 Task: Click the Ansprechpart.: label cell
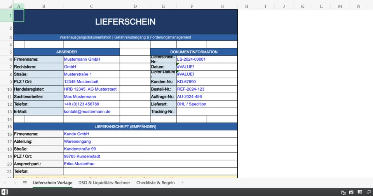point(38,164)
